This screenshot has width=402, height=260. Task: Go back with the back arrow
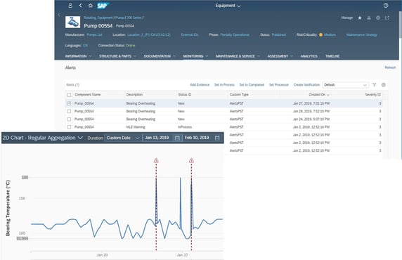click(81, 6)
